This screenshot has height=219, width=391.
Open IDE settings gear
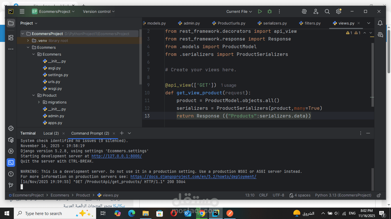[x=339, y=11]
